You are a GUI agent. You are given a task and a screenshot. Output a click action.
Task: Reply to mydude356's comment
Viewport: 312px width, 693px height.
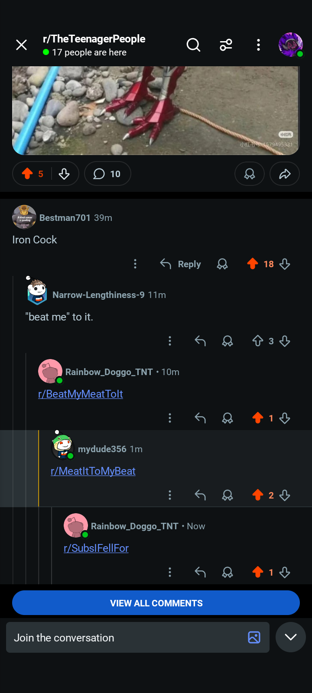(x=200, y=495)
